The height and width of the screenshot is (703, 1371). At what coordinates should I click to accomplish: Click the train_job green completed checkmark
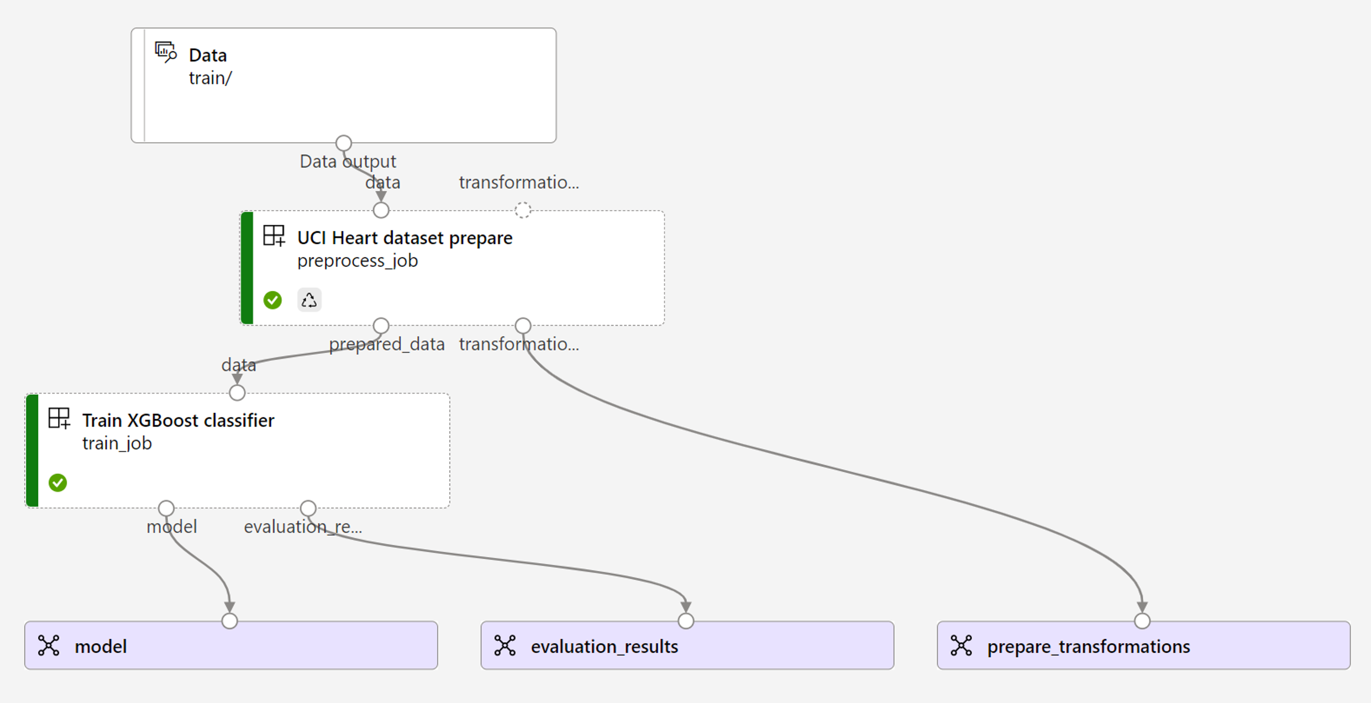tap(57, 482)
